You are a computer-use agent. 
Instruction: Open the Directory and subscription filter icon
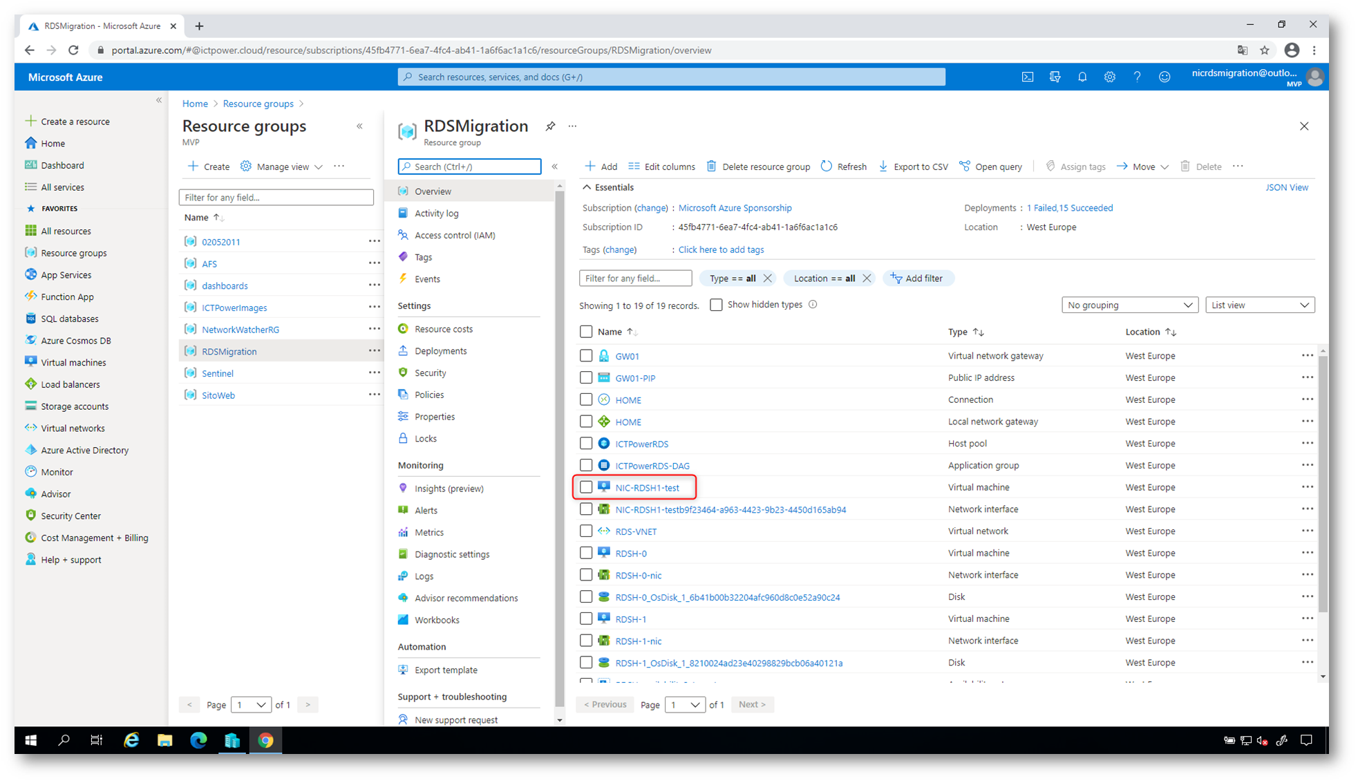(x=1055, y=77)
